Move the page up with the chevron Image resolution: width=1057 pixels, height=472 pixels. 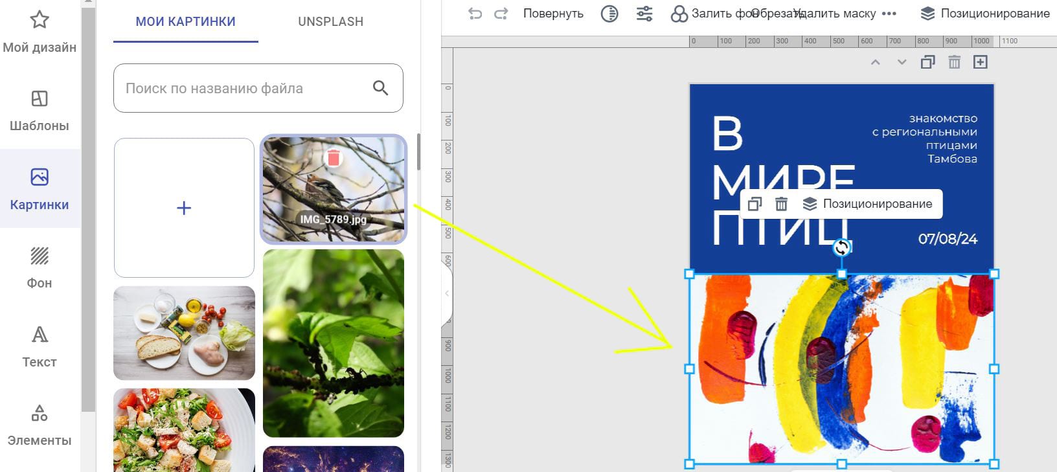876,62
